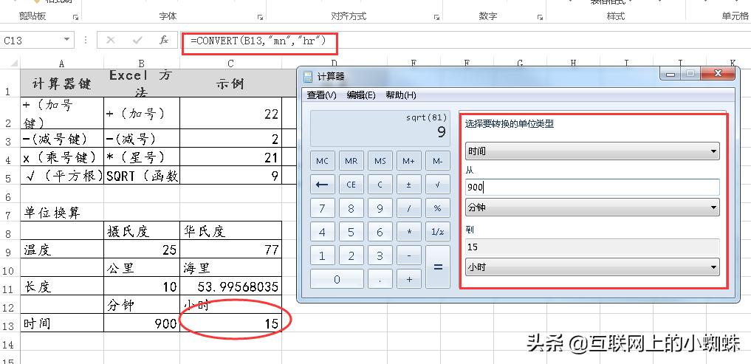751x364 pixels.
Task: Click the MS memory store key
Action: pos(380,161)
